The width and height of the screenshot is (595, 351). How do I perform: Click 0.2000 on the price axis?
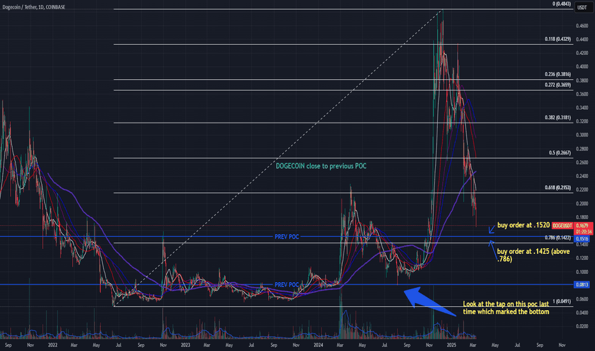(x=582, y=204)
